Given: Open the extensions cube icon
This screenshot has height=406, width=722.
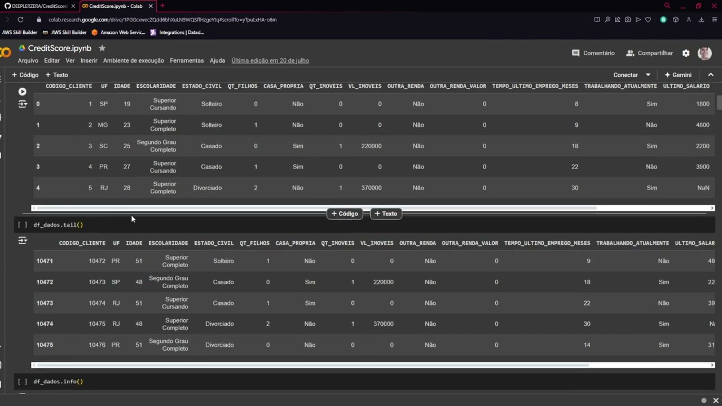Looking at the screenshot, I should point(676,20).
